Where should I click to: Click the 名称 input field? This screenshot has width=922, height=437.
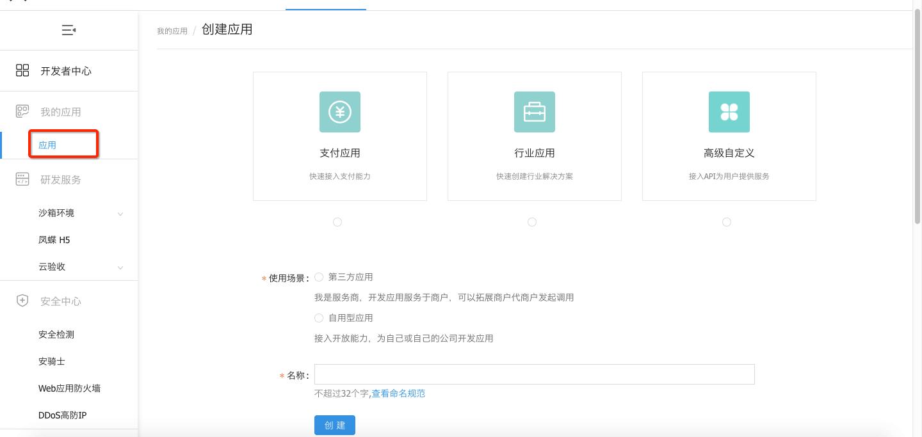tap(535, 374)
